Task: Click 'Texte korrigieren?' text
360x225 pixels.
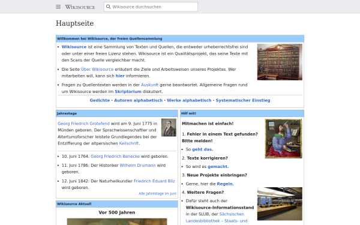Action: click(208, 158)
